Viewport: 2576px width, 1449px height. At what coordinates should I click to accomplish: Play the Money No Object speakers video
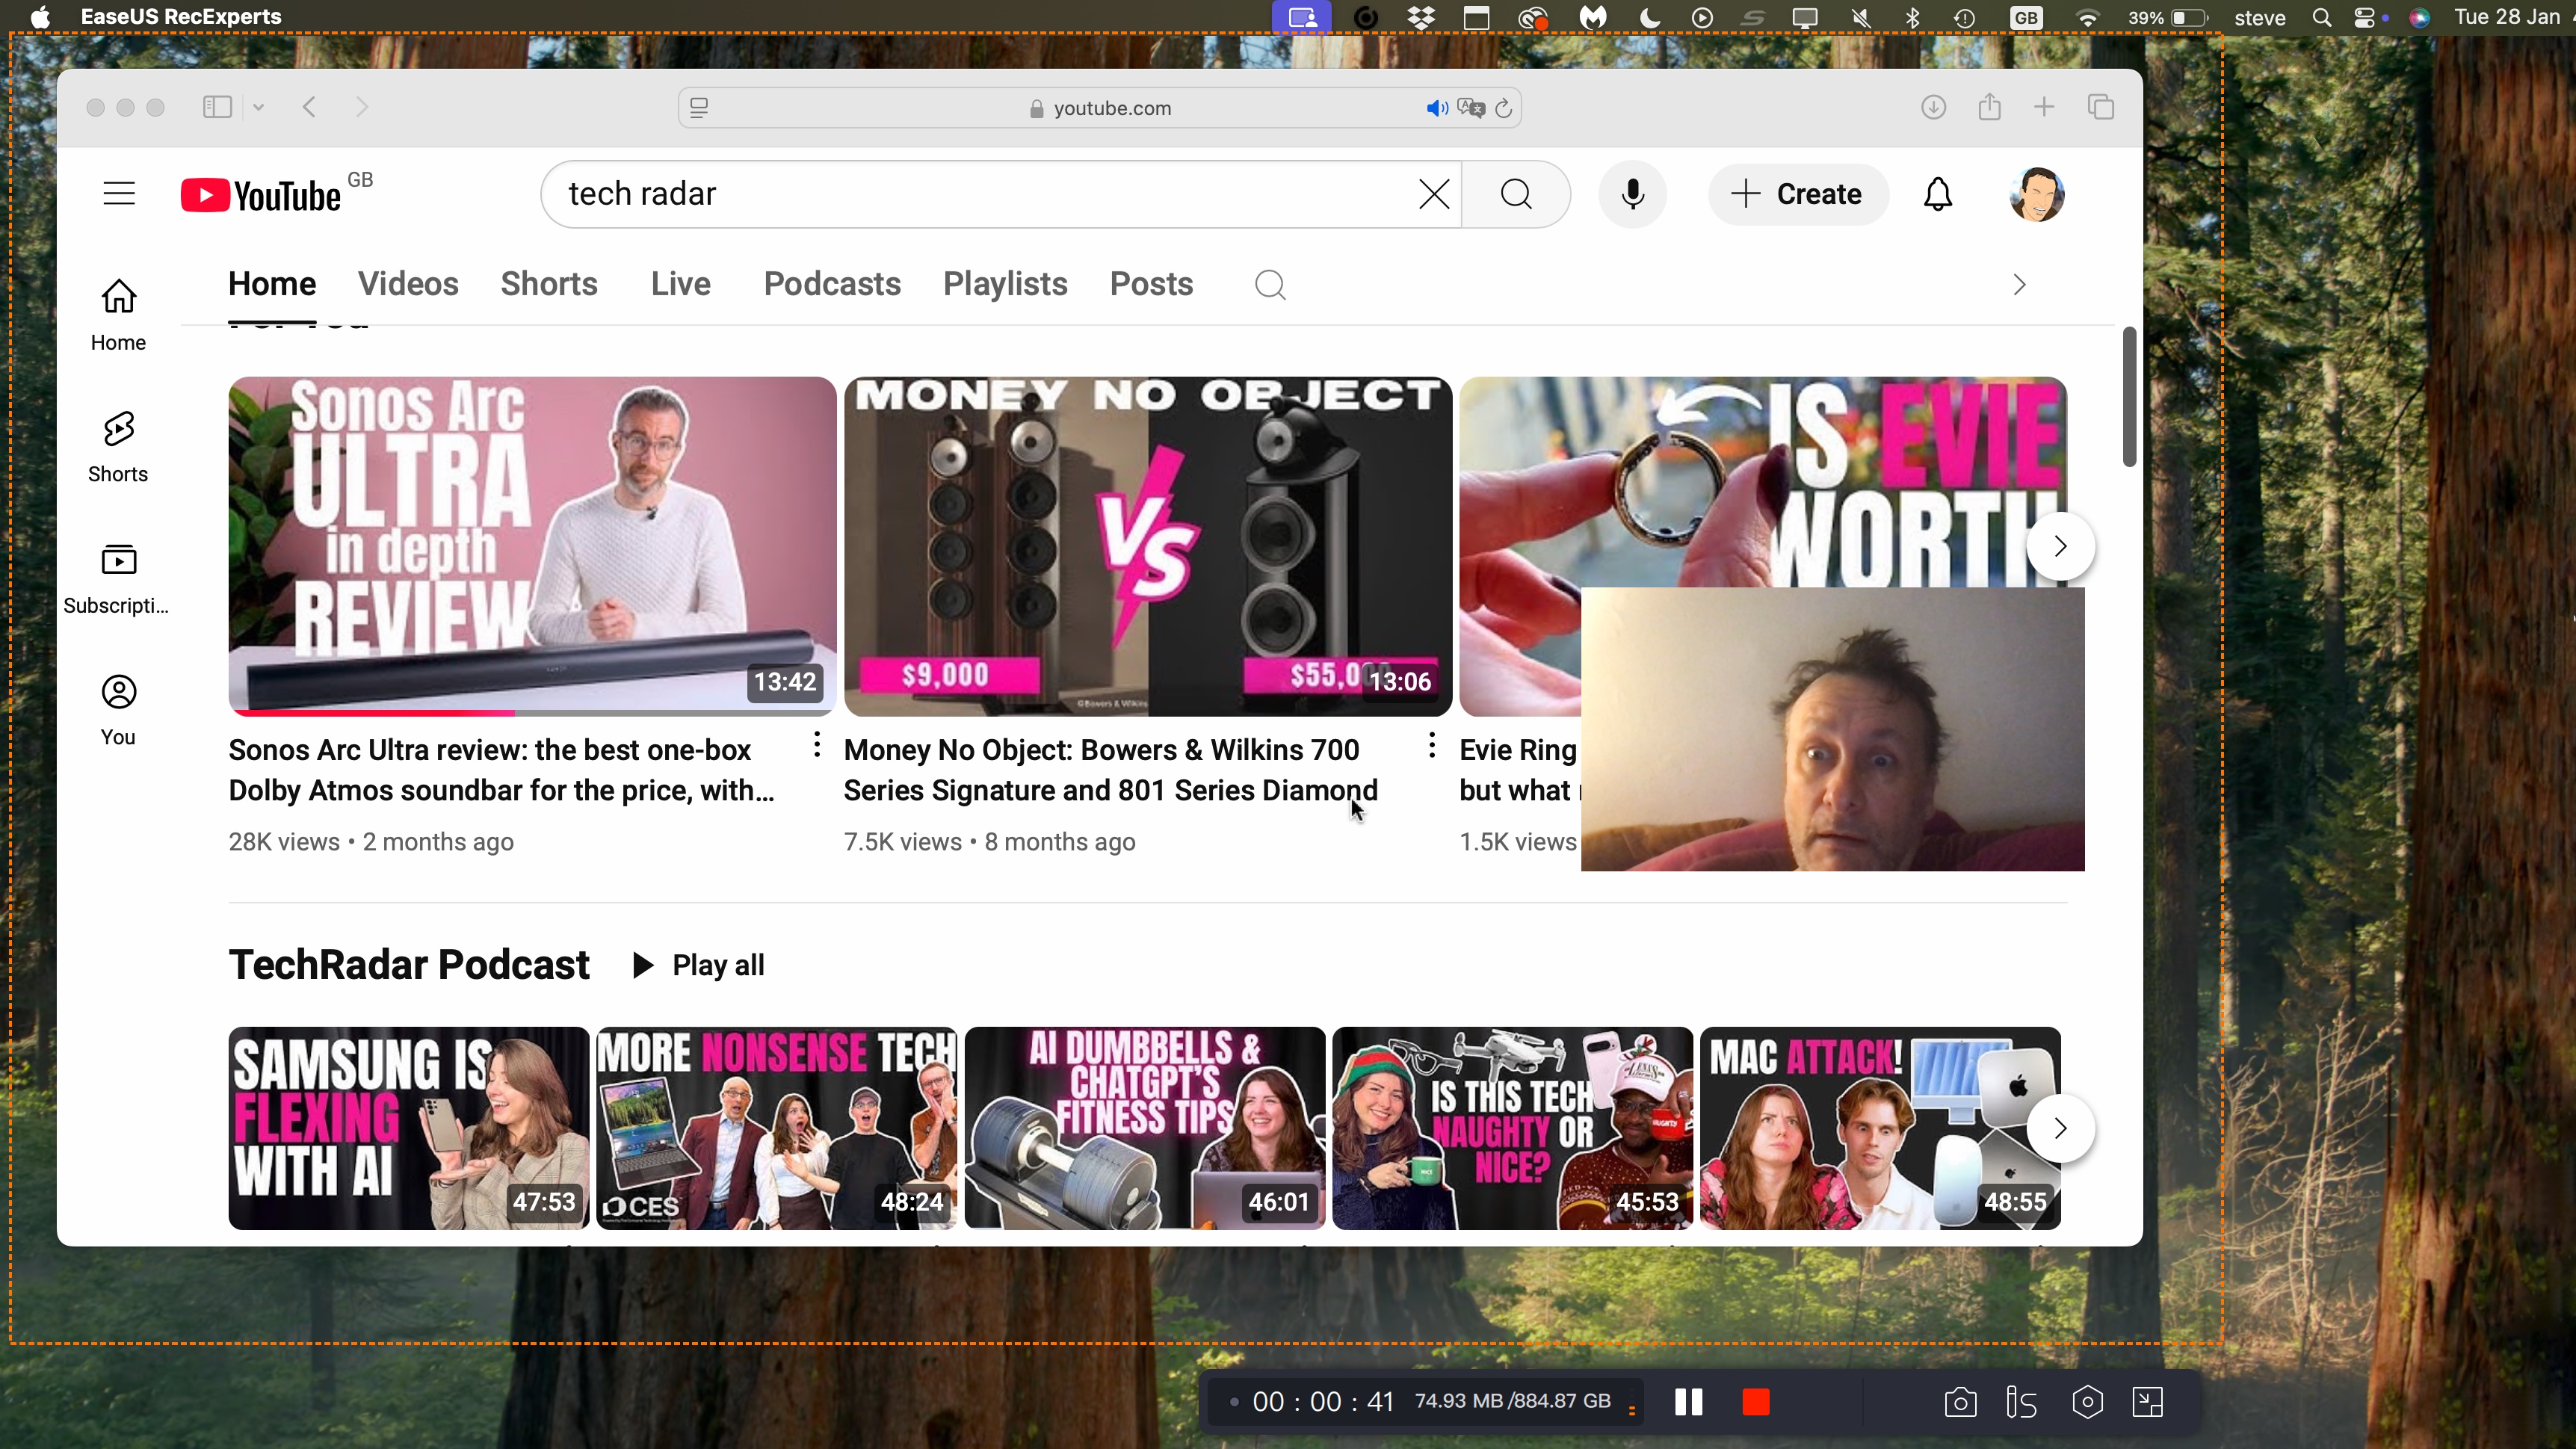point(1147,546)
